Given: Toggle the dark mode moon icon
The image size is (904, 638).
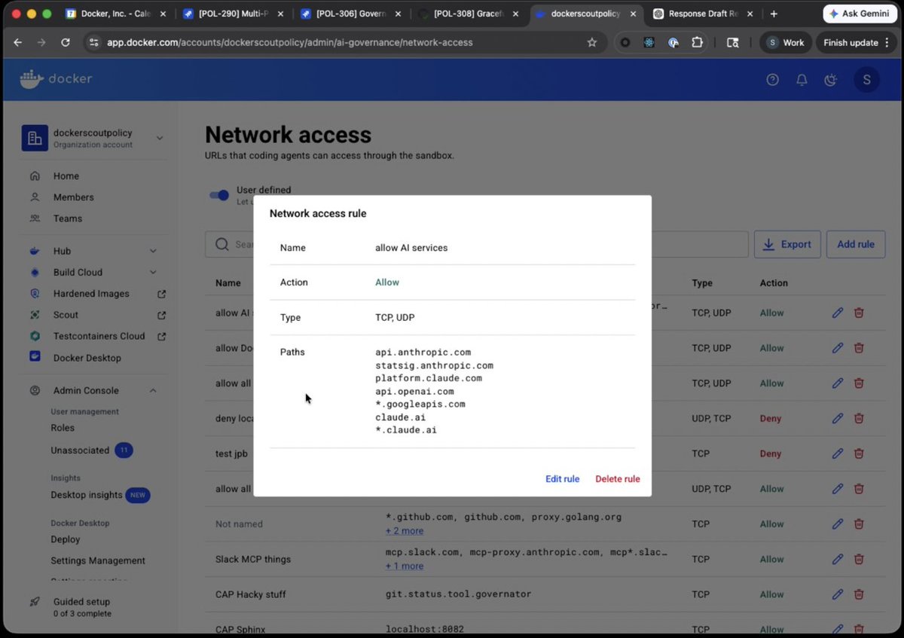Looking at the screenshot, I should pos(831,80).
